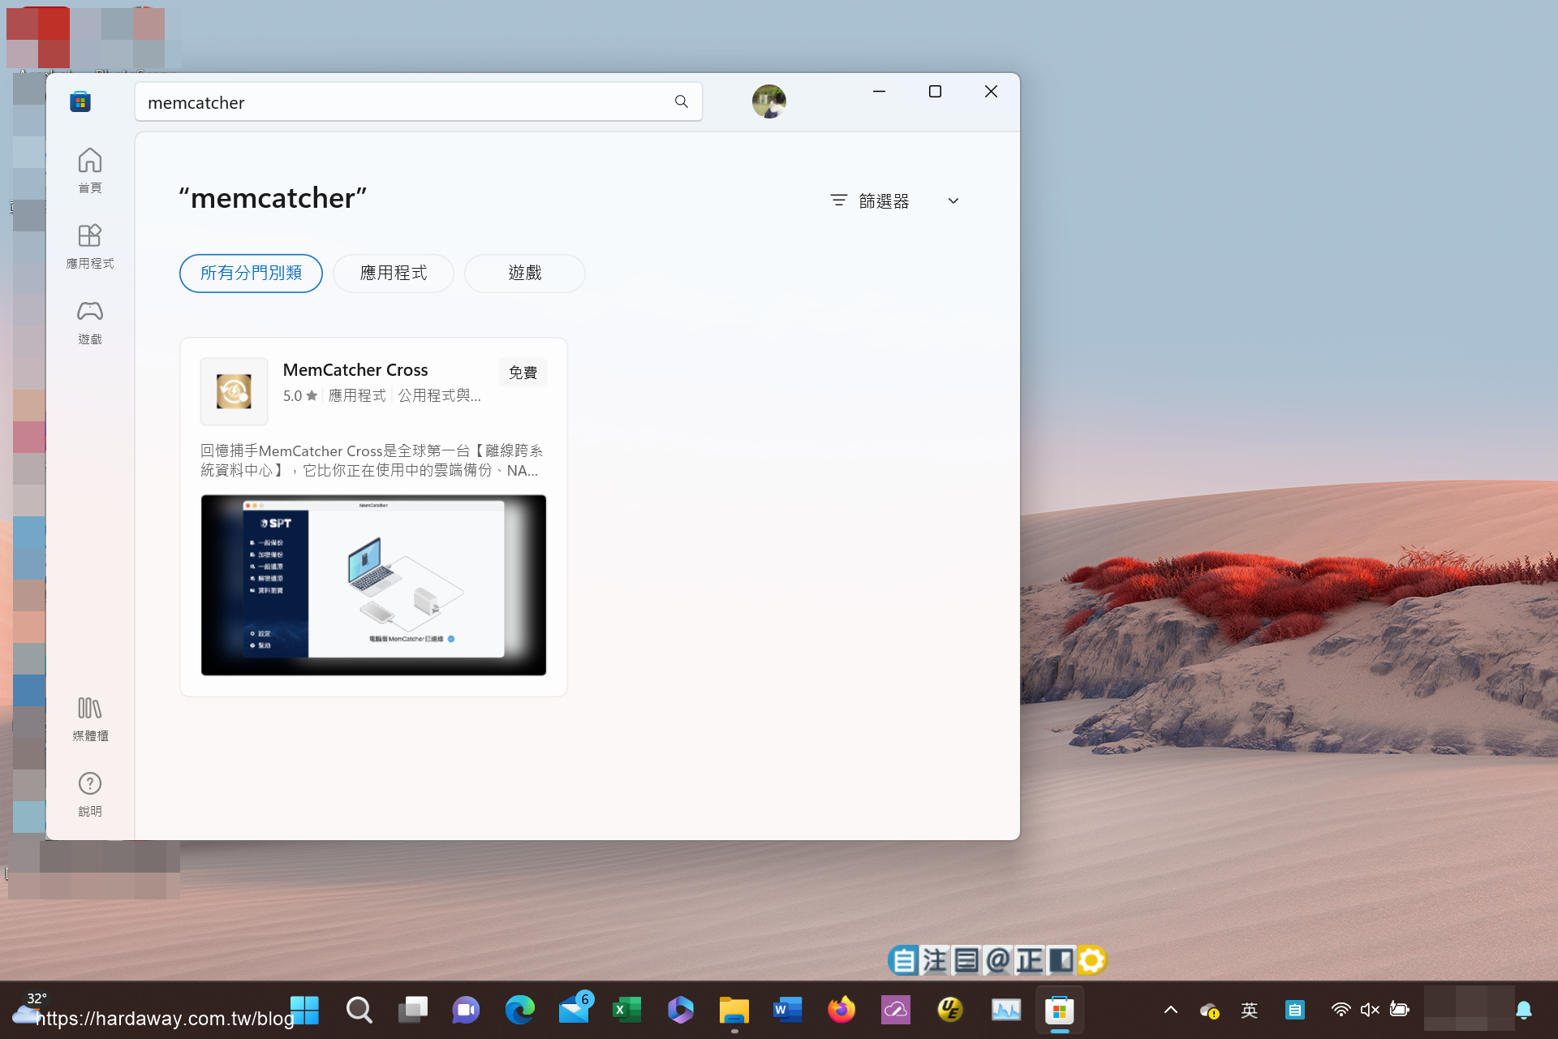This screenshot has width=1558, height=1039.
Task: Click the 注 button on IME toolbar
Action: [934, 960]
